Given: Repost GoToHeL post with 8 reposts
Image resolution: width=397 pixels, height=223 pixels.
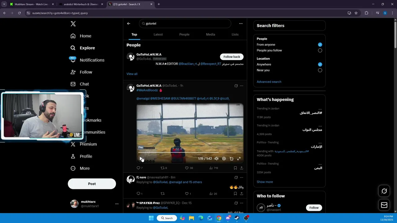Looking at the screenshot, I should tap(163, 168).
